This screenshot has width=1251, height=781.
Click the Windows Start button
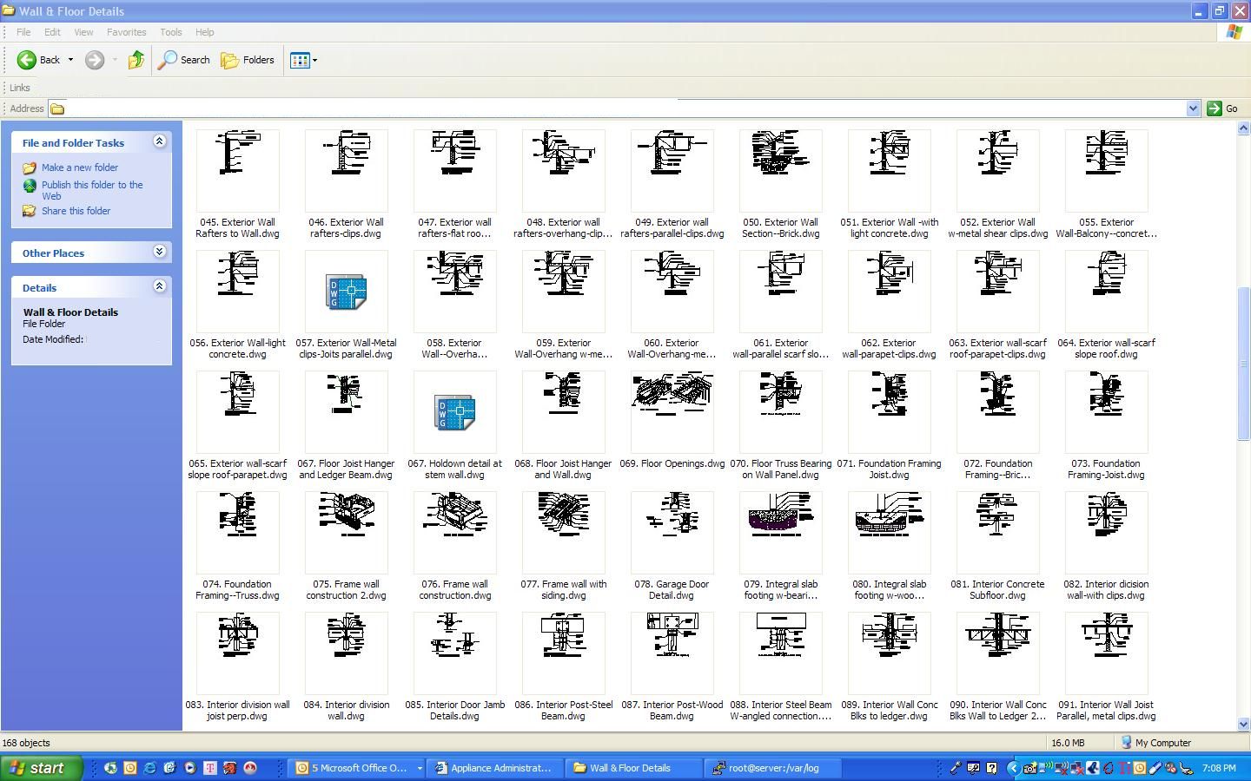tap(42, 768)
